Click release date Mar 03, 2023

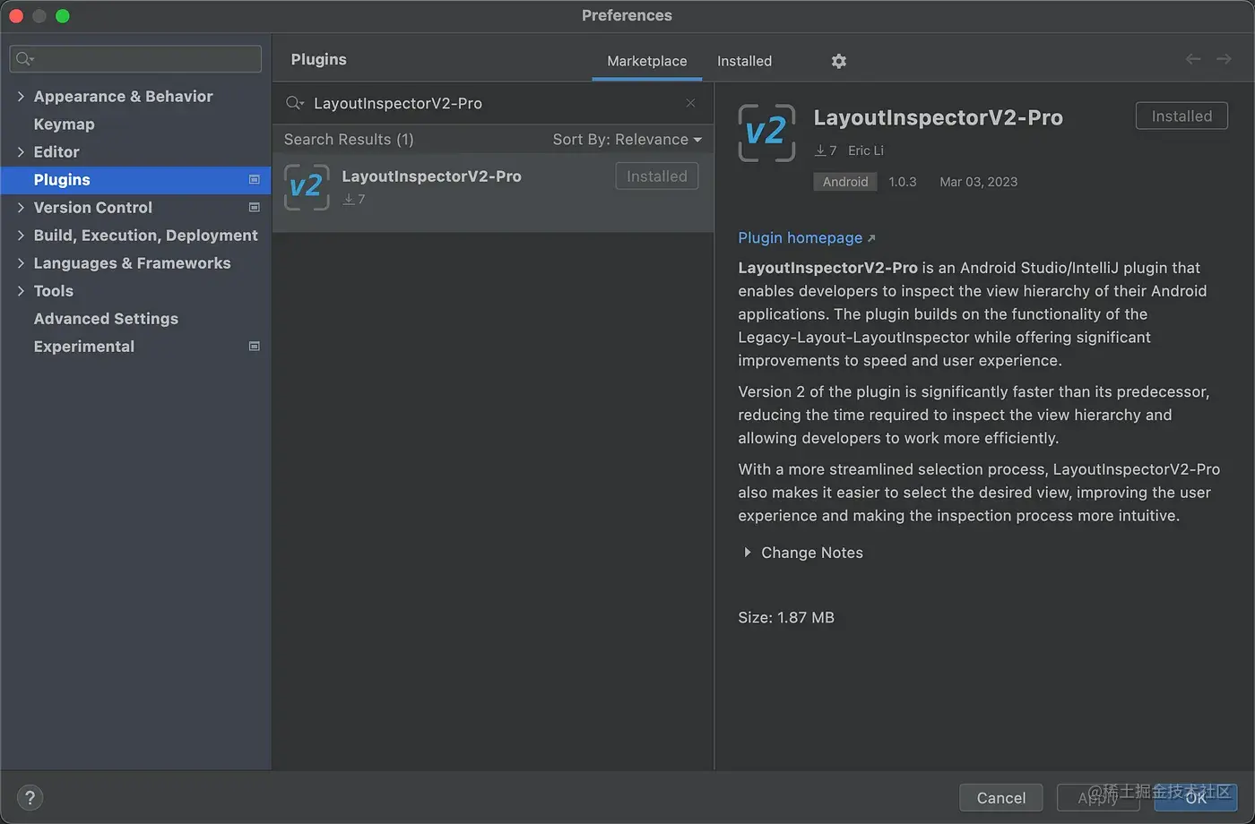tap(978, 181)
